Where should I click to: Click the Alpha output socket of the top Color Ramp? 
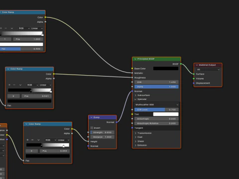(45, 22)
